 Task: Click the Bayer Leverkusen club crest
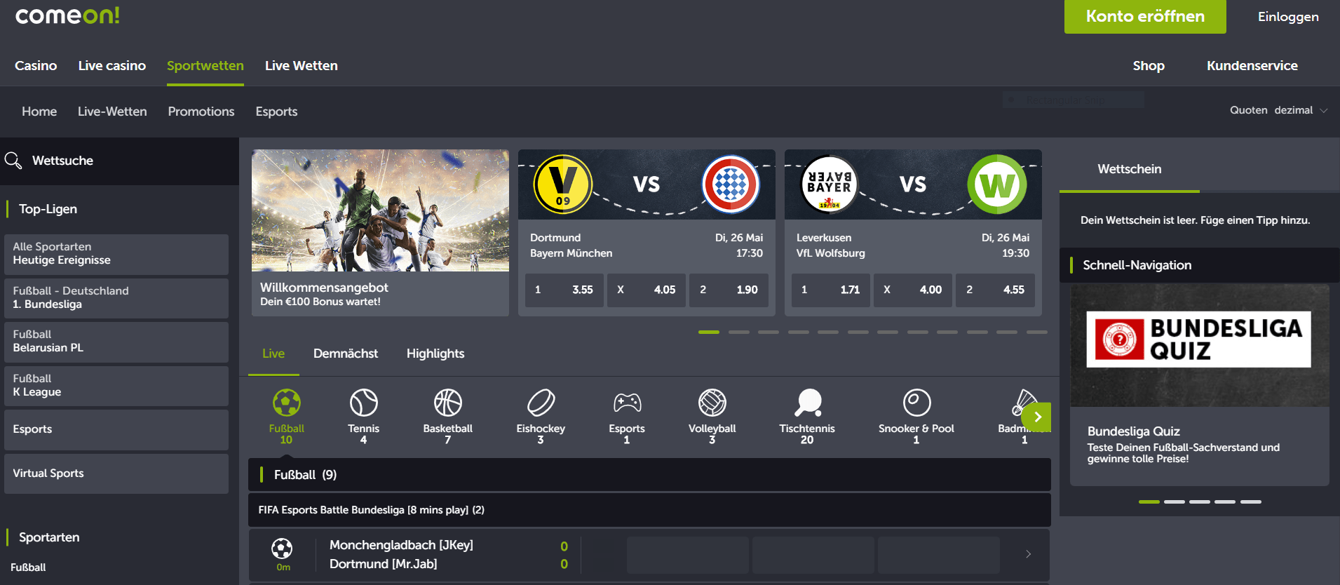[x=829, y=184]
